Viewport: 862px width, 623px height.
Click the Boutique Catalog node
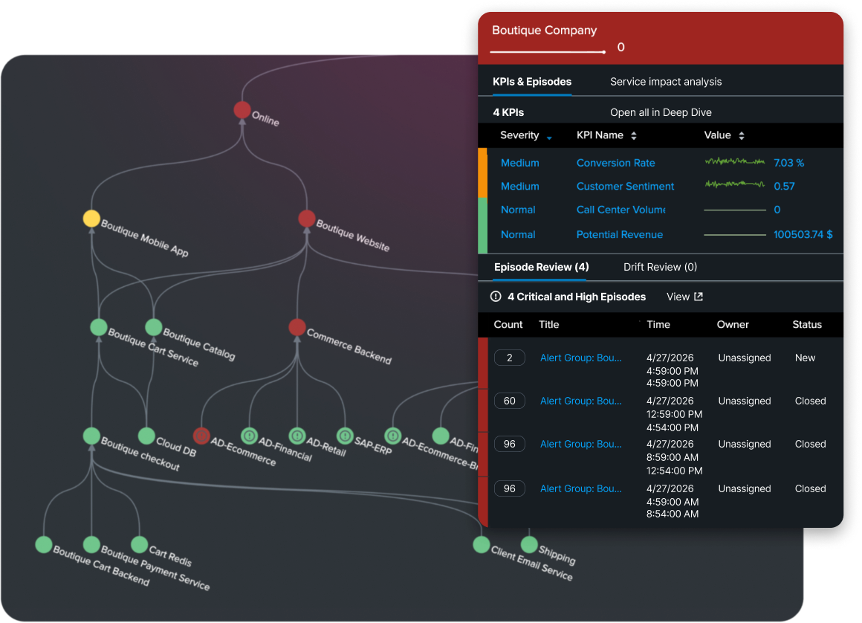point(153,327)
